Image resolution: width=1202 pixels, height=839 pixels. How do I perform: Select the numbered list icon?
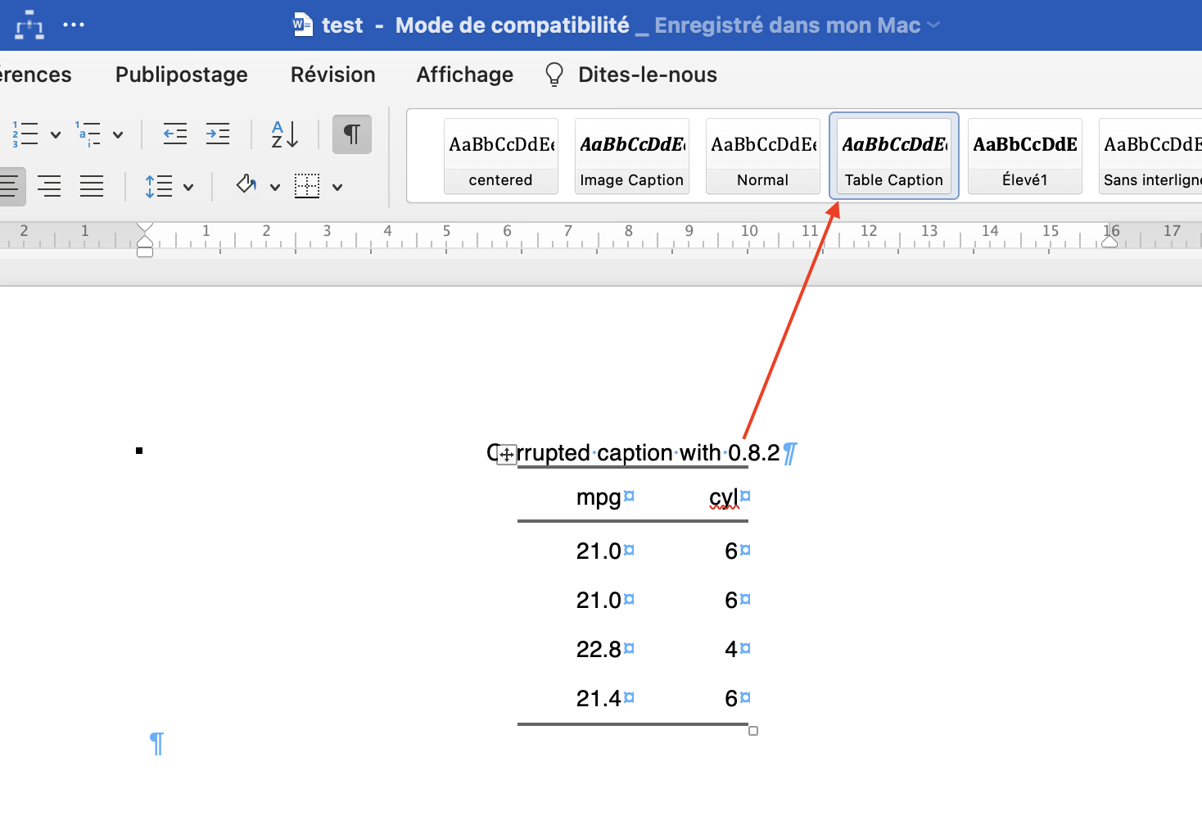click(x=26, y=134)
